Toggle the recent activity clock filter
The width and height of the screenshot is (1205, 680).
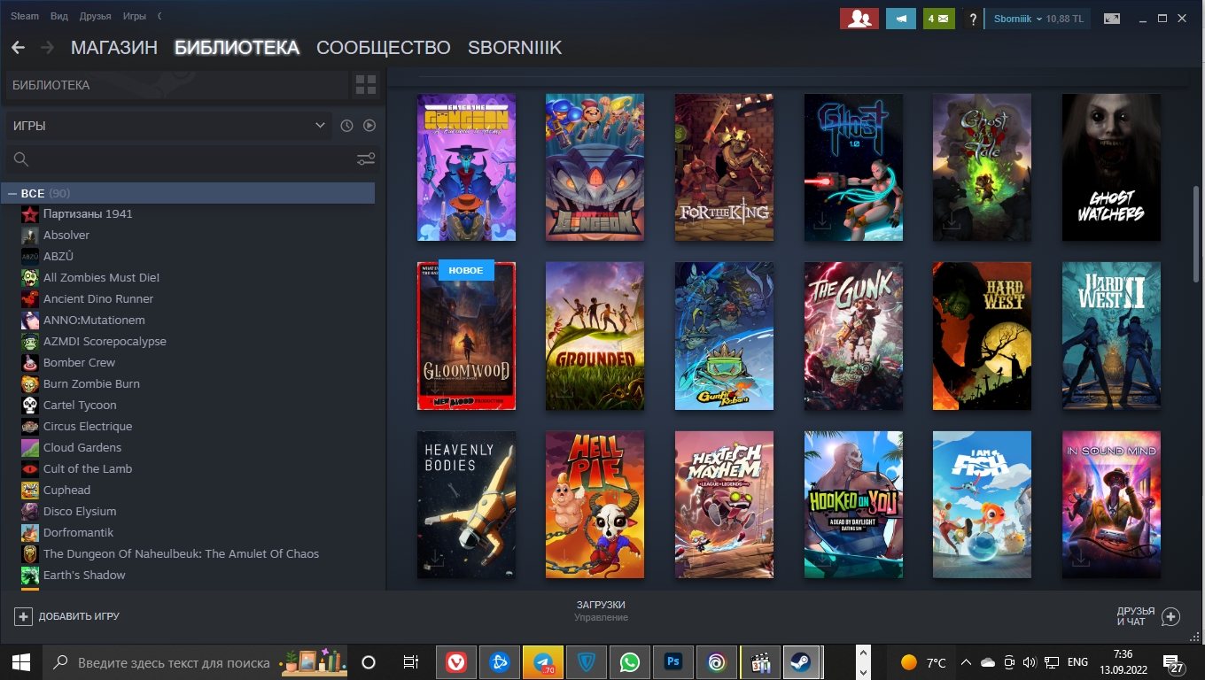pyautogui.click(x=346, y=126)
